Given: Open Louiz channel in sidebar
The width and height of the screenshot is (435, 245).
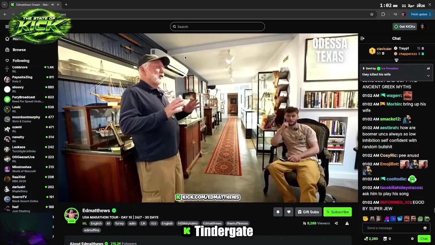Looking at the screenshot, I should tap(29, 109).
